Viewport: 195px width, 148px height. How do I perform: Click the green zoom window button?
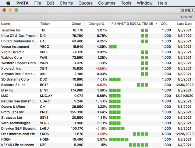[x=16, y=10]
